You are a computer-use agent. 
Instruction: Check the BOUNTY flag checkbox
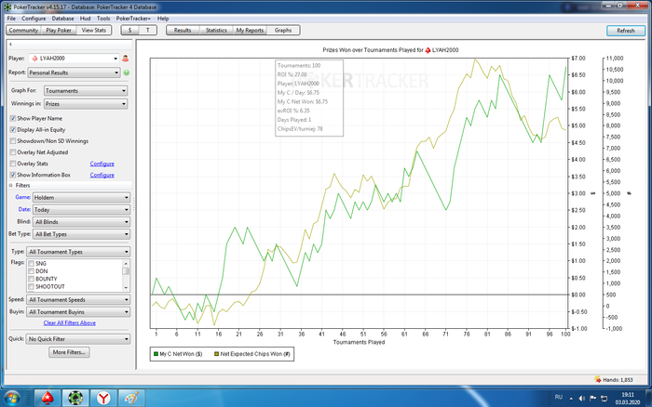click(x=33, y=278)
